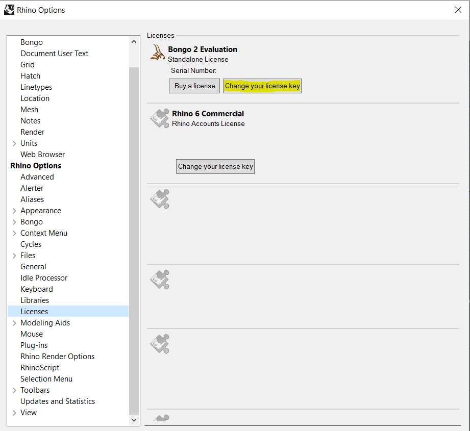Open the Mouse options page

click(x=32, y=334)
